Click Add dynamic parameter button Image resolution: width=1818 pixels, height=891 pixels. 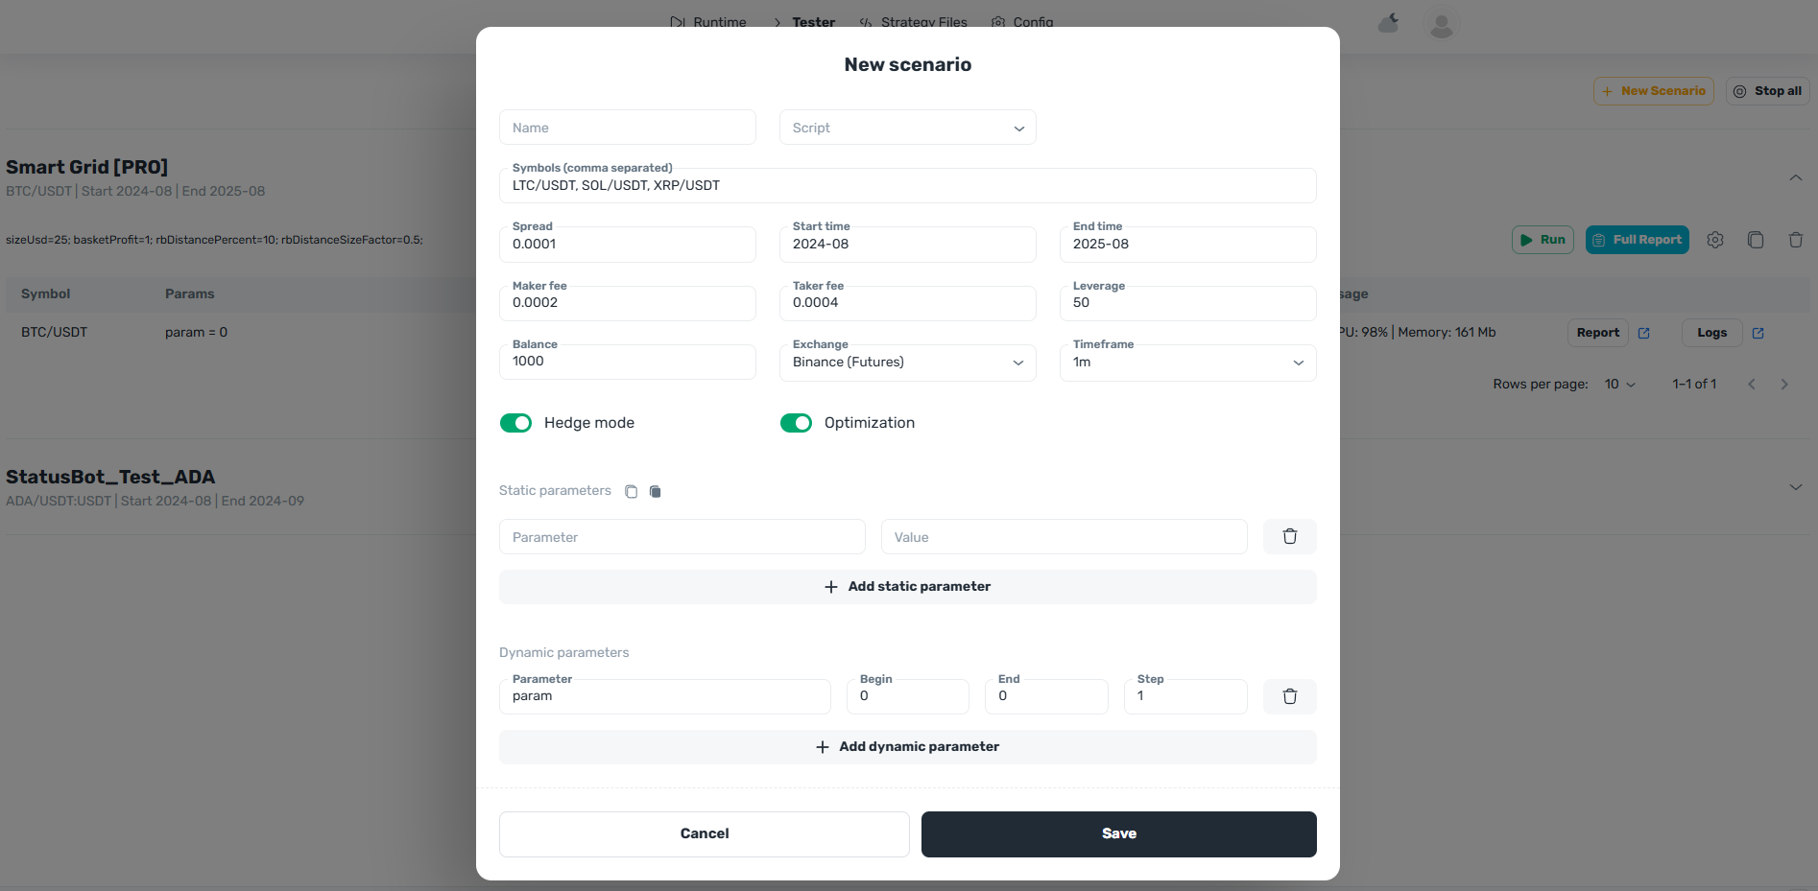click(907, 747)
